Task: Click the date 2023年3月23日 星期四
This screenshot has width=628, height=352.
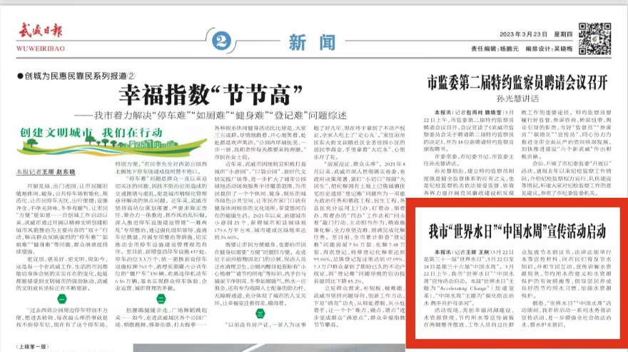Action: [x=536, y=34]
